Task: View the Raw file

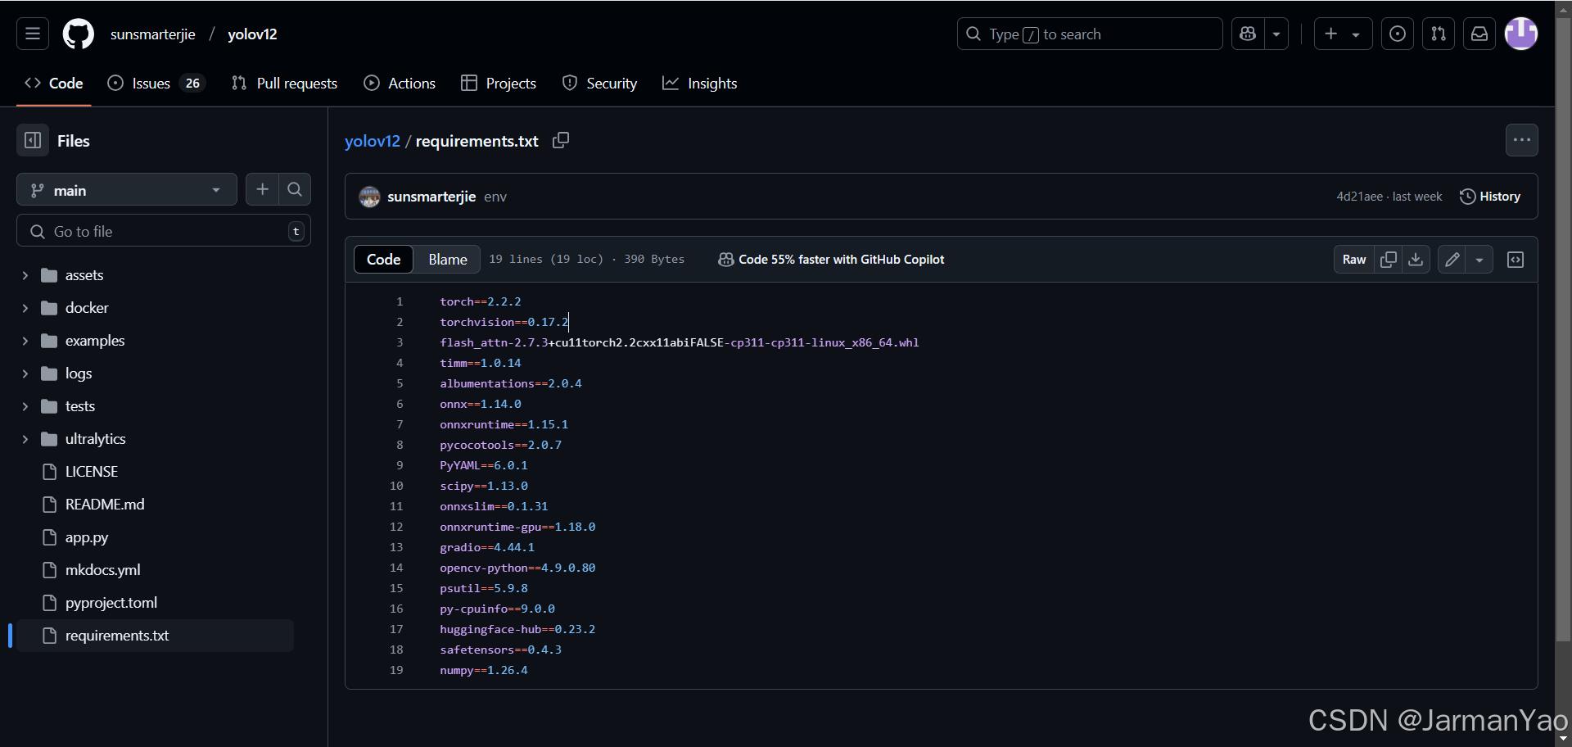Action: [1354, 259]
